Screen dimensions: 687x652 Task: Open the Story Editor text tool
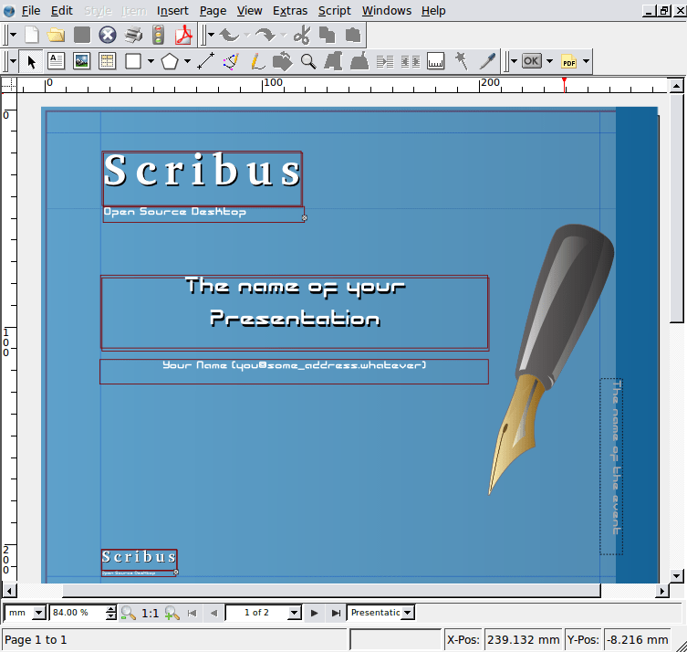click(359, 61)
